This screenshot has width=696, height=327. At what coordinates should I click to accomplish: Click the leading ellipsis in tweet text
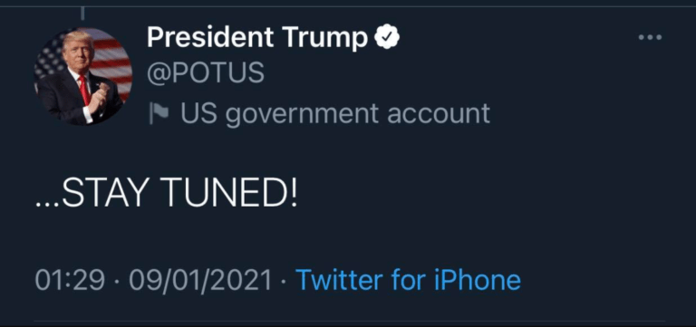pos(47,204)
